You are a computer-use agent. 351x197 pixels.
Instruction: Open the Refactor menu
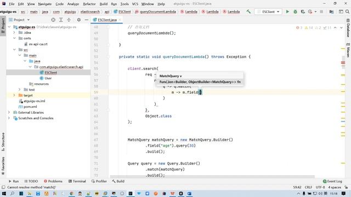pos(89,4)
